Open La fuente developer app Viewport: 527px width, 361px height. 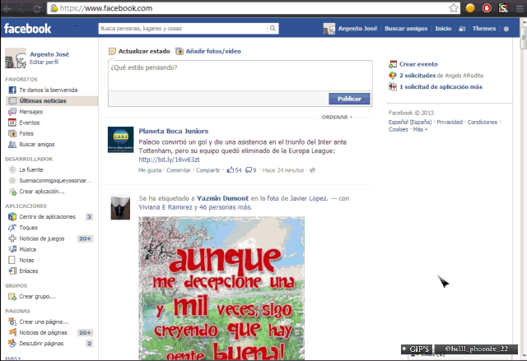[31, 169]
